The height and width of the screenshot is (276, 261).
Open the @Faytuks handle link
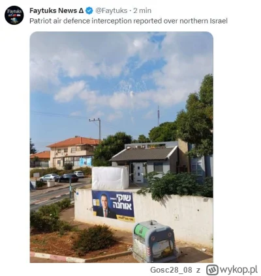pyautogui.click(x=112, y=10)
